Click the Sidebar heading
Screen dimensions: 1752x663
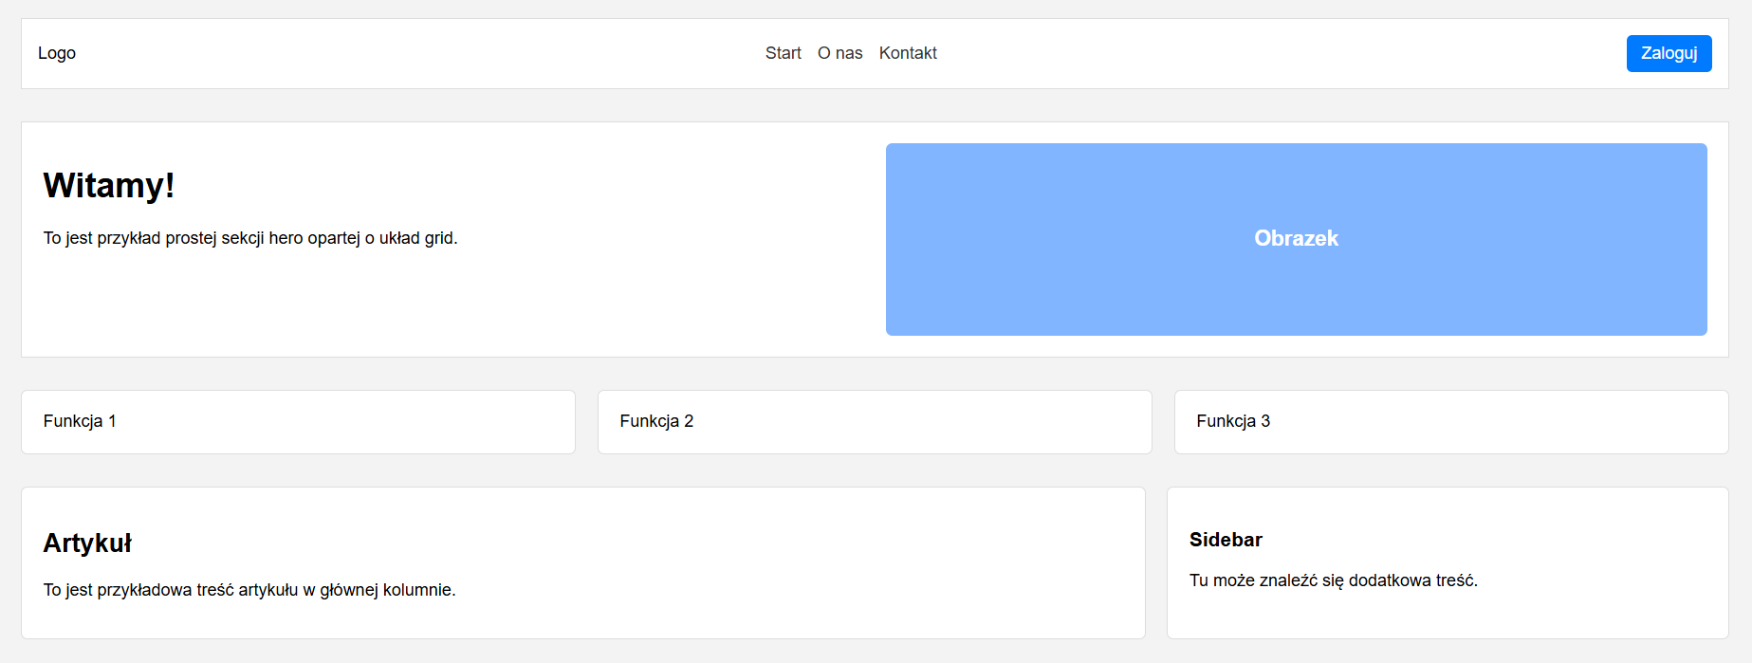[1226, 540]
